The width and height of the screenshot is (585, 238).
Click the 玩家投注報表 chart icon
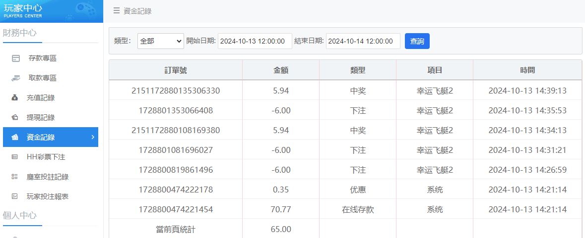tap(15, 197)
